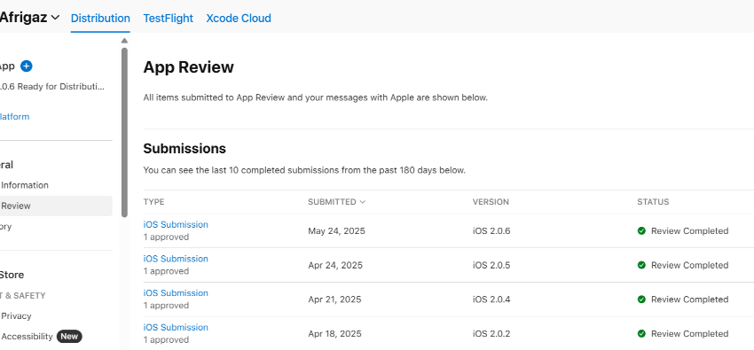Click the May 24, 2025 date cell
The height and width of the screenshot is (350, 754).
click(x=336, y=231)
